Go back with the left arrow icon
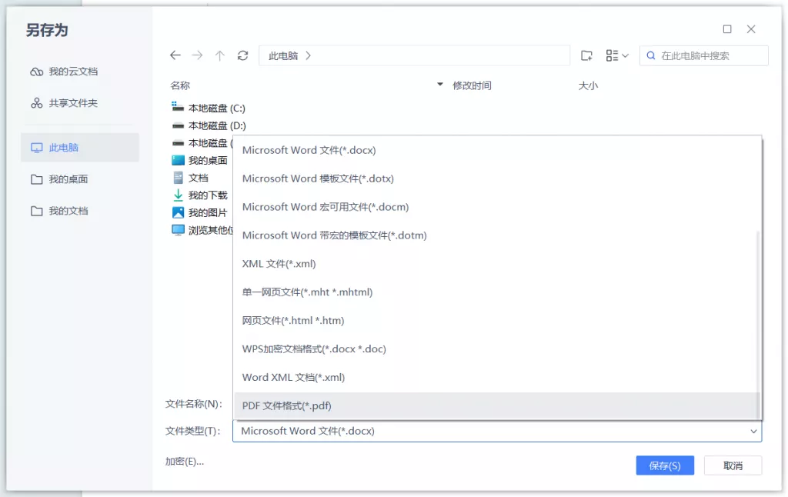This screenshot has width=788, height=497. coord(175,55)
